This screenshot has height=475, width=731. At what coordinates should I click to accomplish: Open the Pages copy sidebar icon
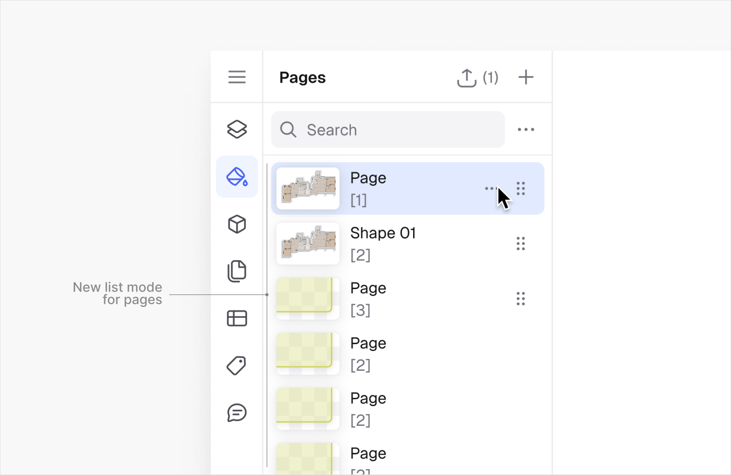click(237, 271)
